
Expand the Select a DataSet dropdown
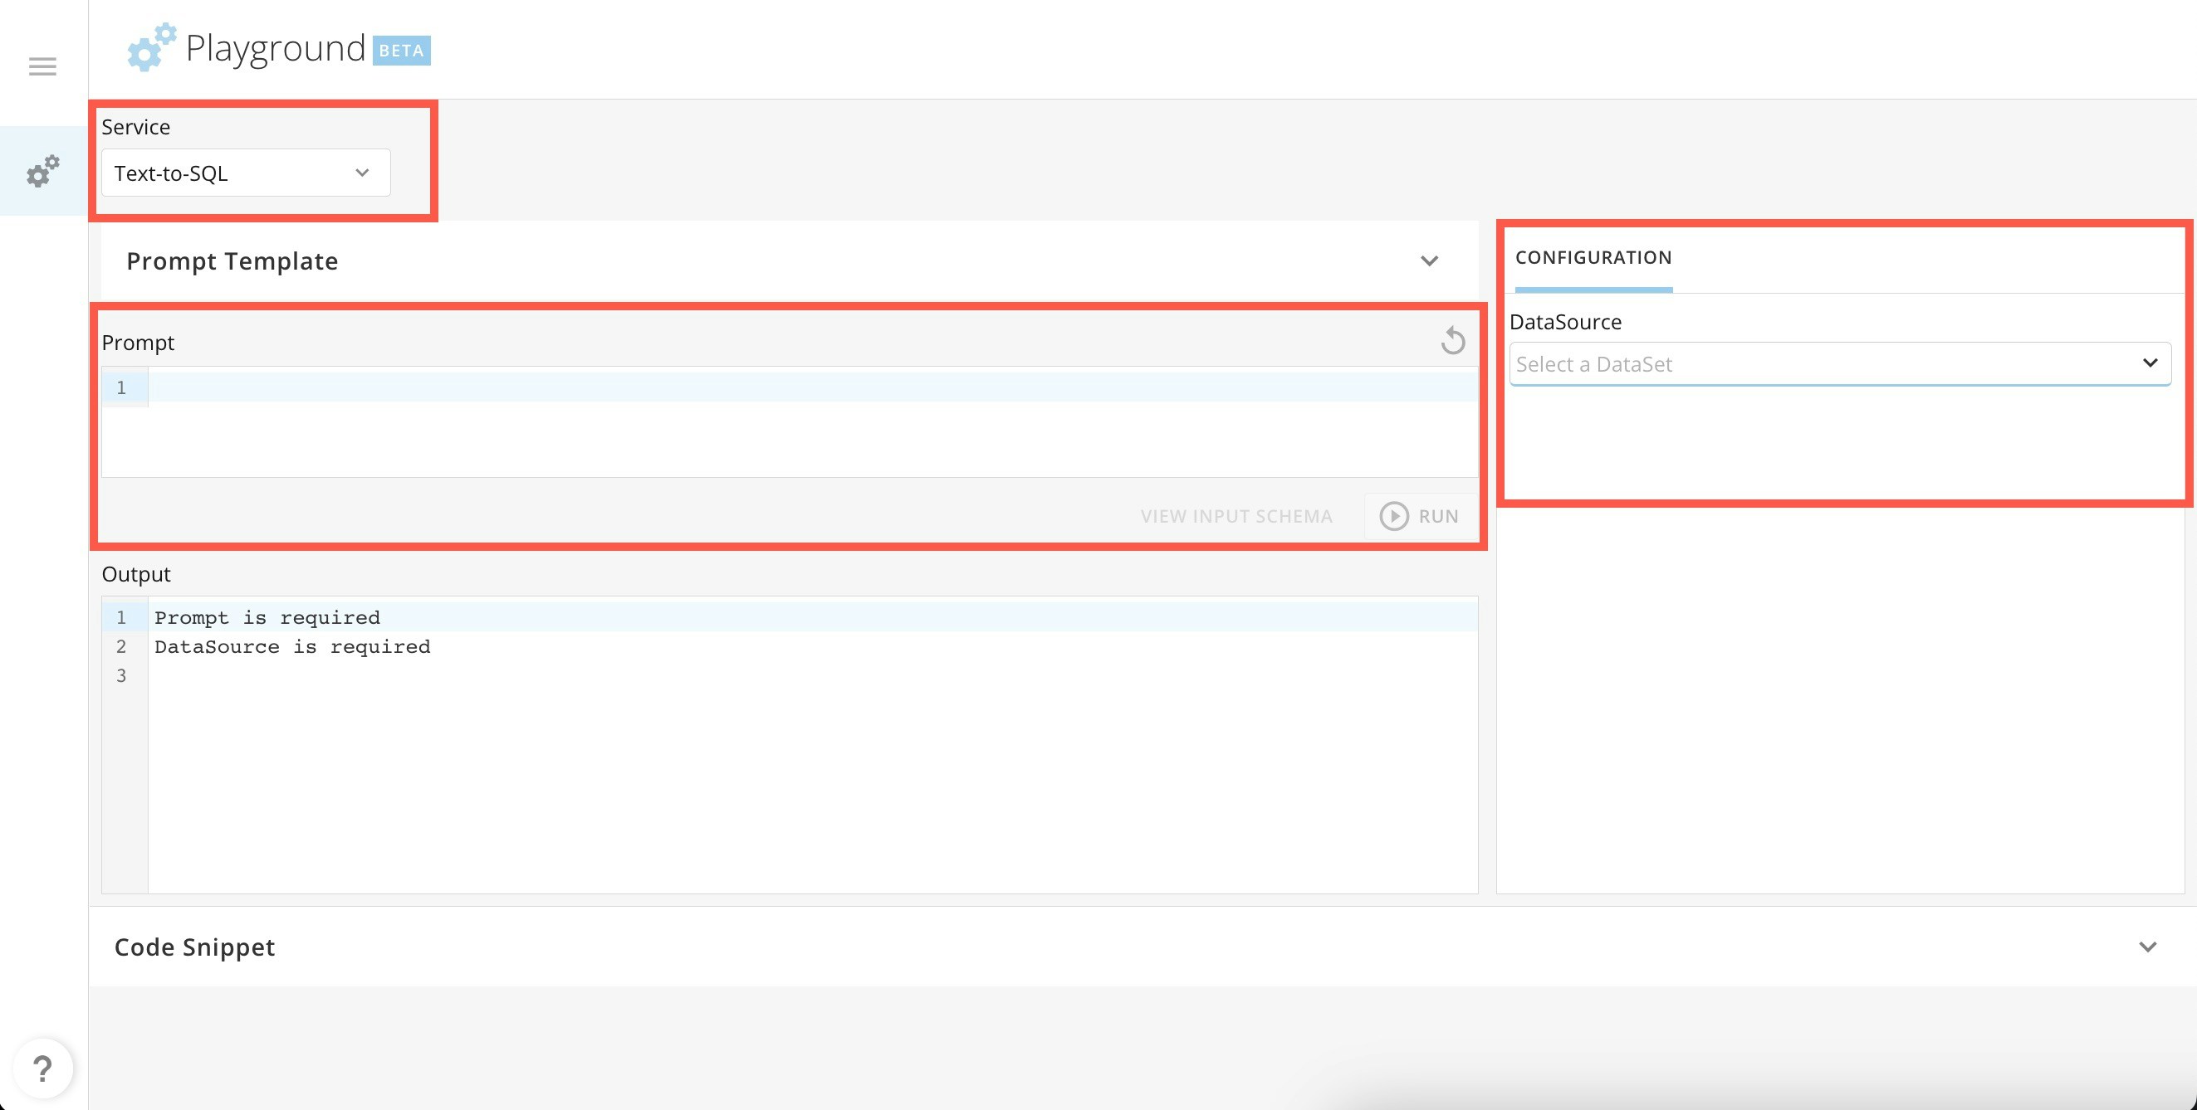pos(1839,363)
